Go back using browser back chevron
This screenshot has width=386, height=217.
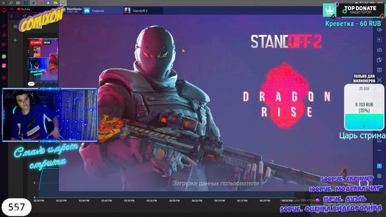point(11,16)
